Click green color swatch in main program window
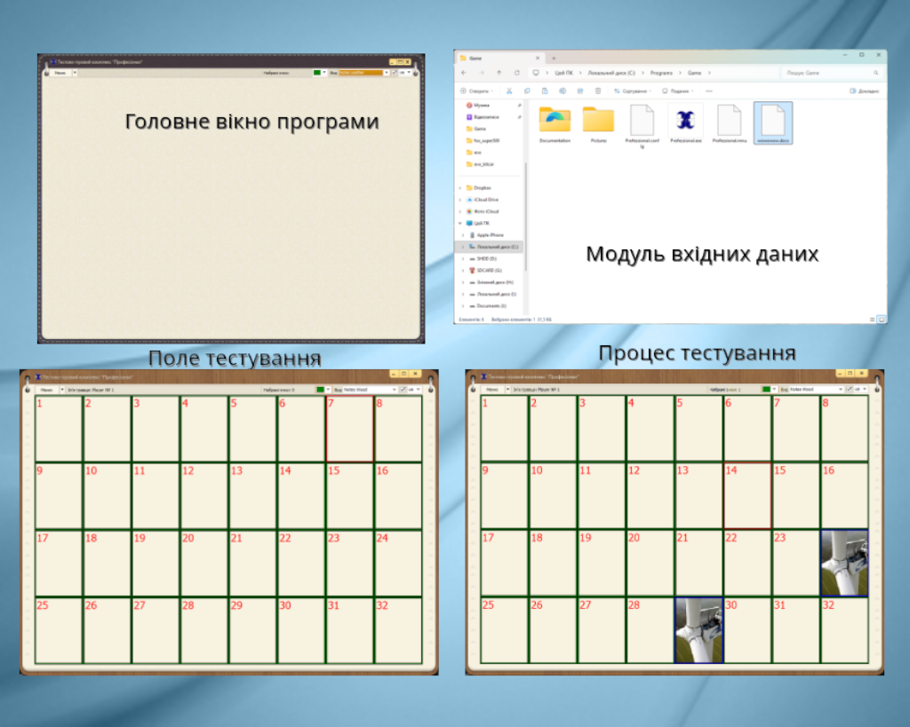910x727 pixels. pyautogui.click(x=317, y=73)
